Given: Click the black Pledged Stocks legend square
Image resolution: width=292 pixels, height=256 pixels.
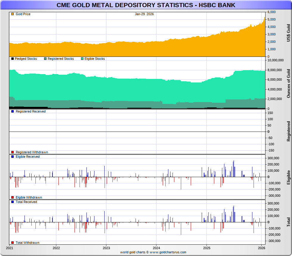Looking at the screenshot, I should [x=12, y=59].
